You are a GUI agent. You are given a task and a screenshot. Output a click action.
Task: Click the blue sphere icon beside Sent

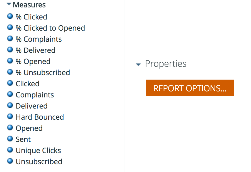(10, 139)
